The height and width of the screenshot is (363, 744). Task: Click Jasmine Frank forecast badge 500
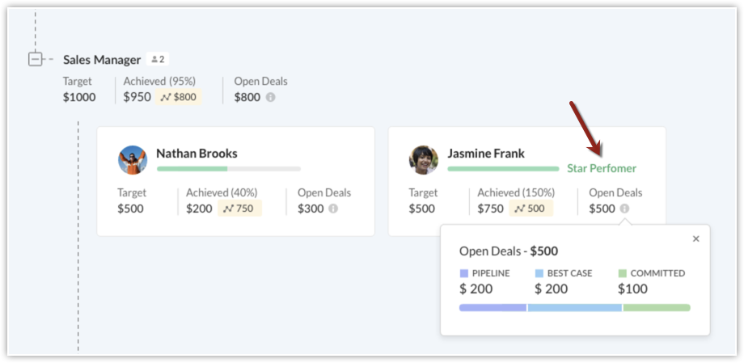531,209
